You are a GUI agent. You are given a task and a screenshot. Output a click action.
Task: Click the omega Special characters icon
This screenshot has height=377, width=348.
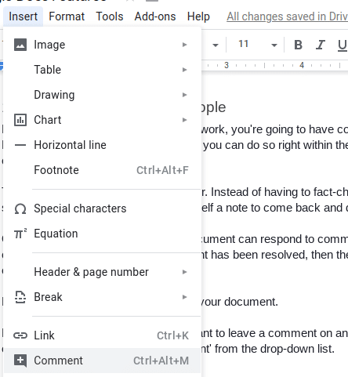pyautogui.click(x=20, y=208)
